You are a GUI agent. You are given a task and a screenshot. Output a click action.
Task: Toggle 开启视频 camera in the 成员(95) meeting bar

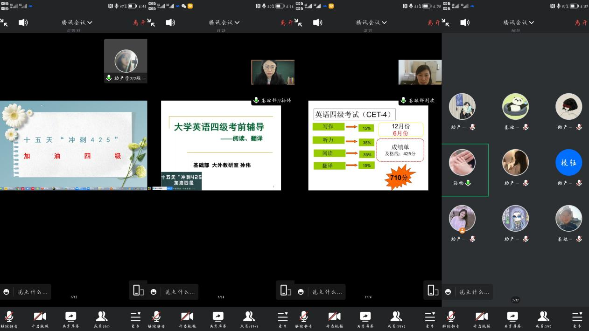(x=482, y=319)
